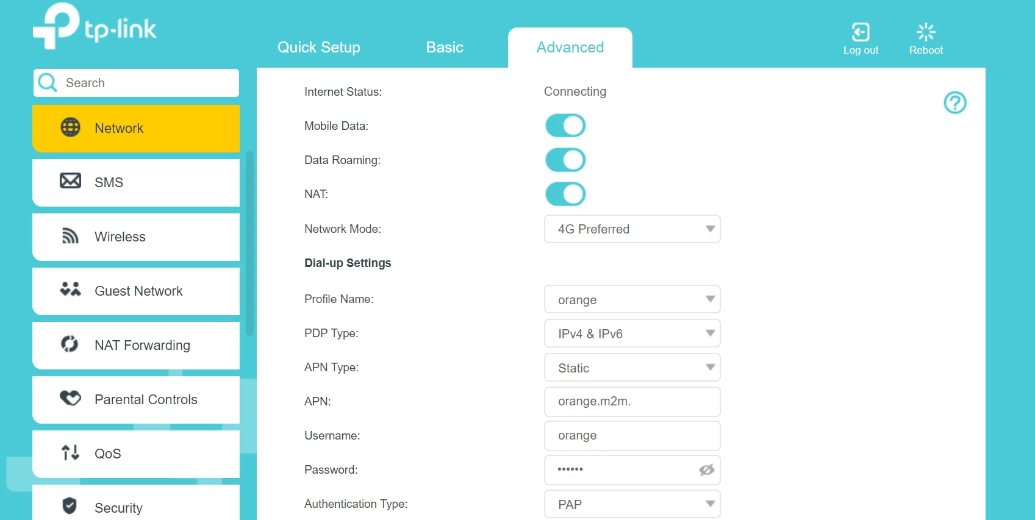
Task: Click the Reboot icon
Action: click(x=926, y=32)
